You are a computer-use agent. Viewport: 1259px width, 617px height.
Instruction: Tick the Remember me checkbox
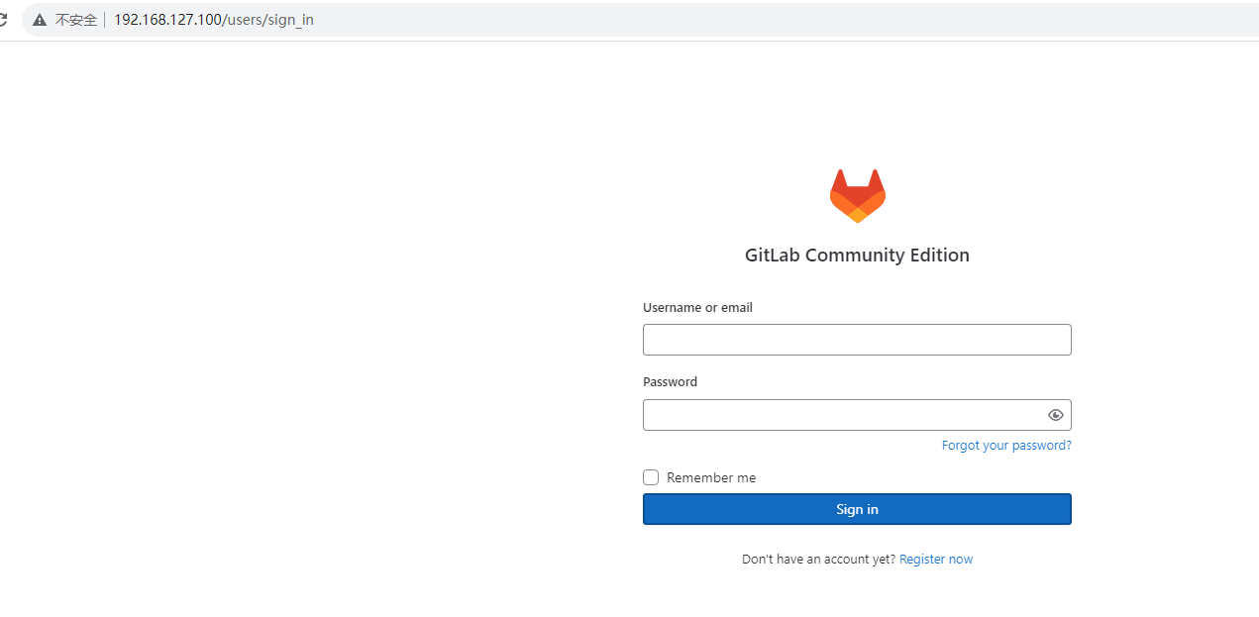pyautogui.click(x=651, y=477)
